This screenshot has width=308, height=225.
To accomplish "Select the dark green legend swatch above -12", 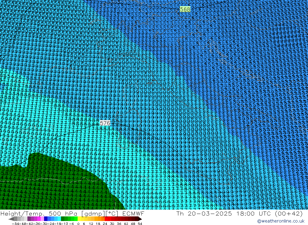I will click(x=63, y=219).
